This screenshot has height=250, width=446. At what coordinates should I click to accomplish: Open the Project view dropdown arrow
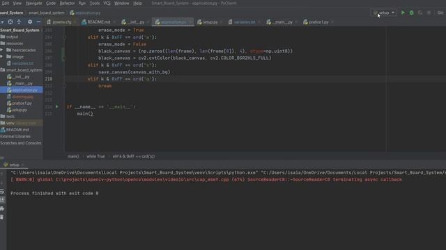pyautogui.click(x=2, y=22)
